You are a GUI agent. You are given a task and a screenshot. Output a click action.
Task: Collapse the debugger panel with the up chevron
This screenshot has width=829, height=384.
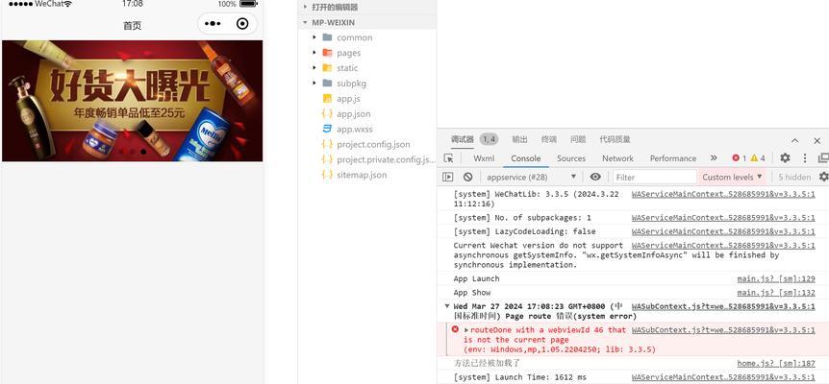(794, 140)
